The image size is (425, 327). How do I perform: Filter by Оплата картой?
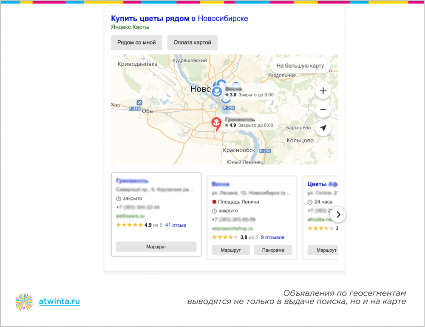pos(192,42)
